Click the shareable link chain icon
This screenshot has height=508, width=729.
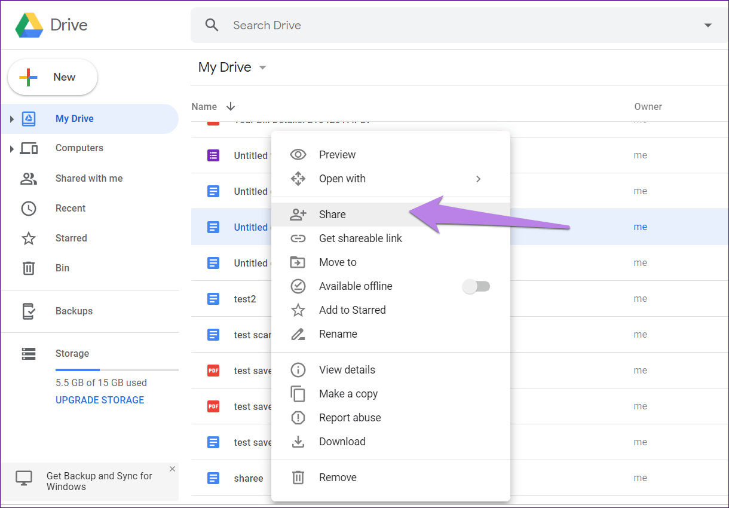coord(298,238)
